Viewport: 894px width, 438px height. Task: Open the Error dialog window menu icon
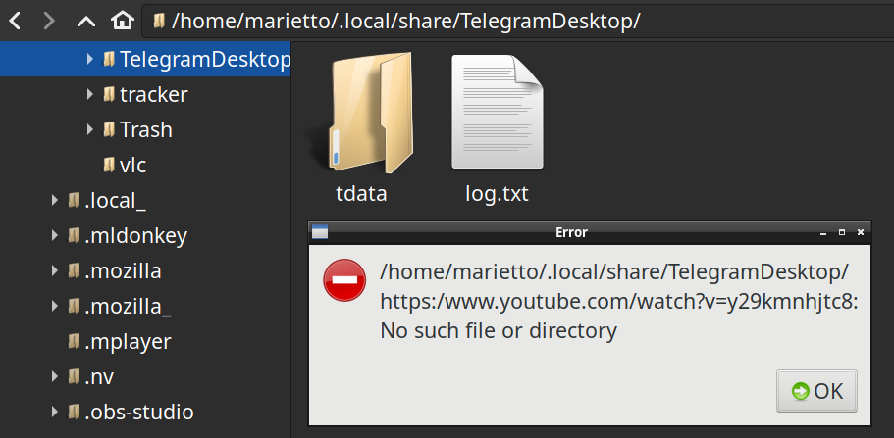pos(320,232)
